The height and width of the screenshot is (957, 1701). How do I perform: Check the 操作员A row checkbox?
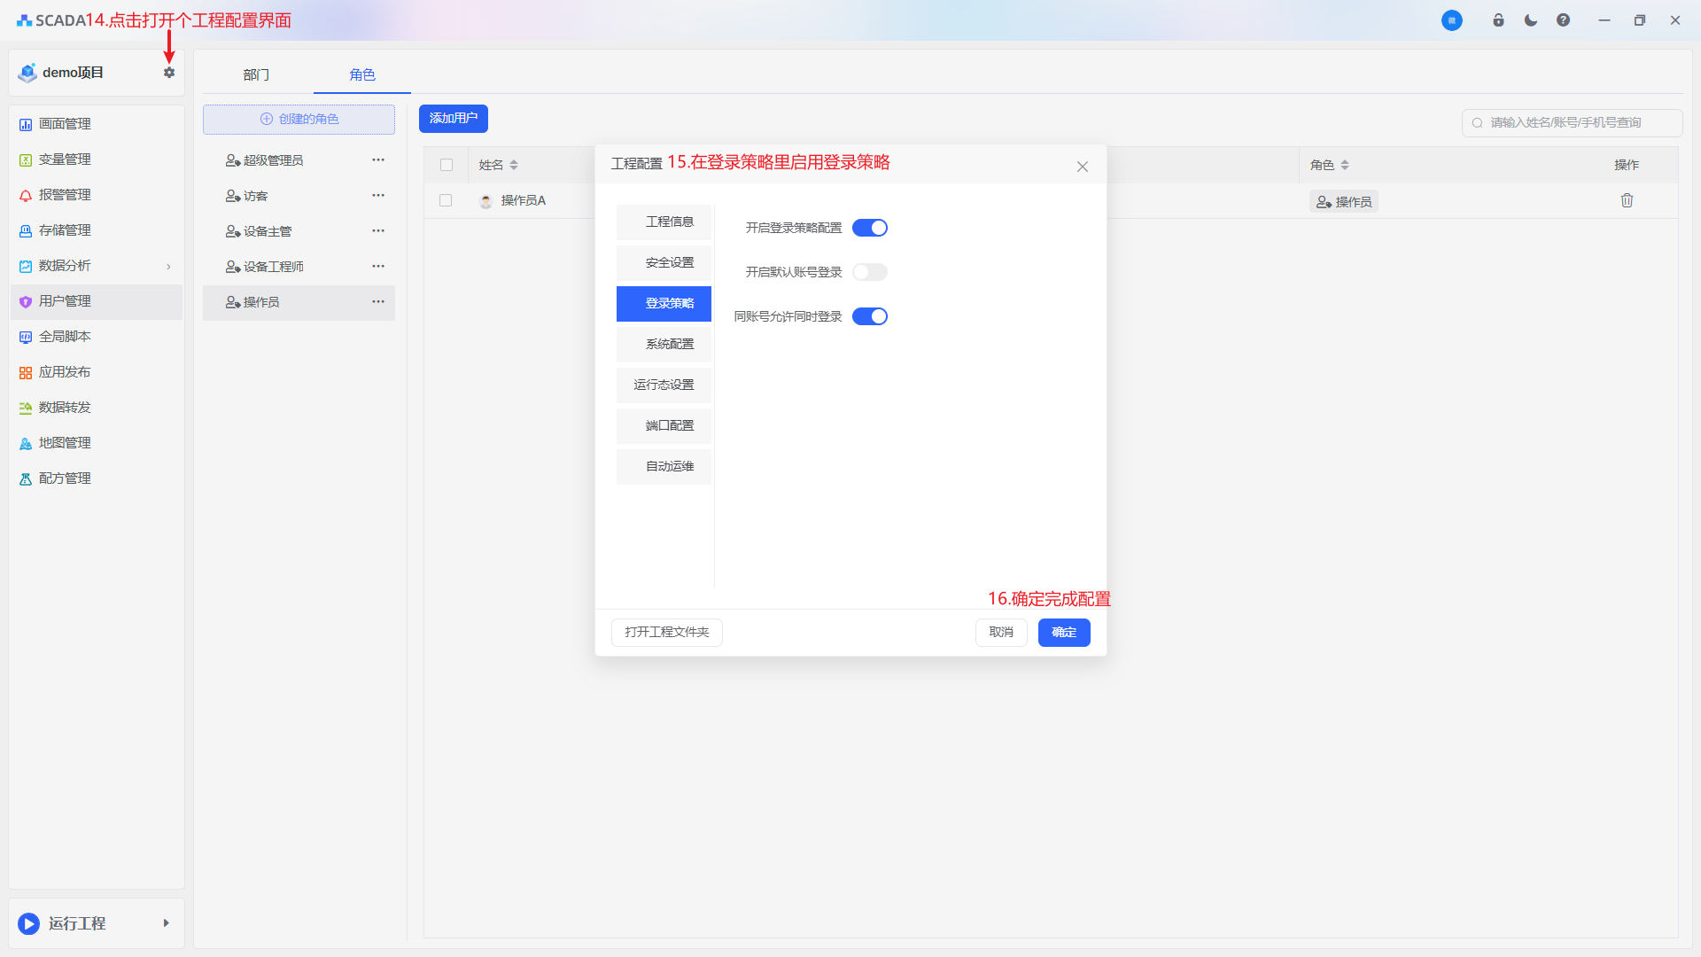point(446,201)
